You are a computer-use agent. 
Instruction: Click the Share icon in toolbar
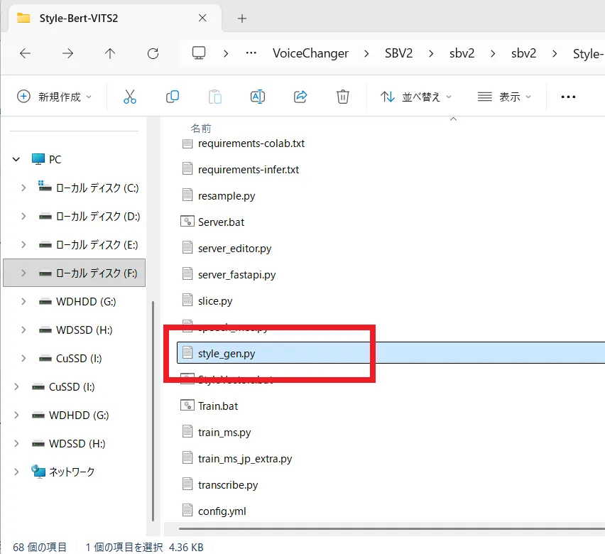click(300, 97)
